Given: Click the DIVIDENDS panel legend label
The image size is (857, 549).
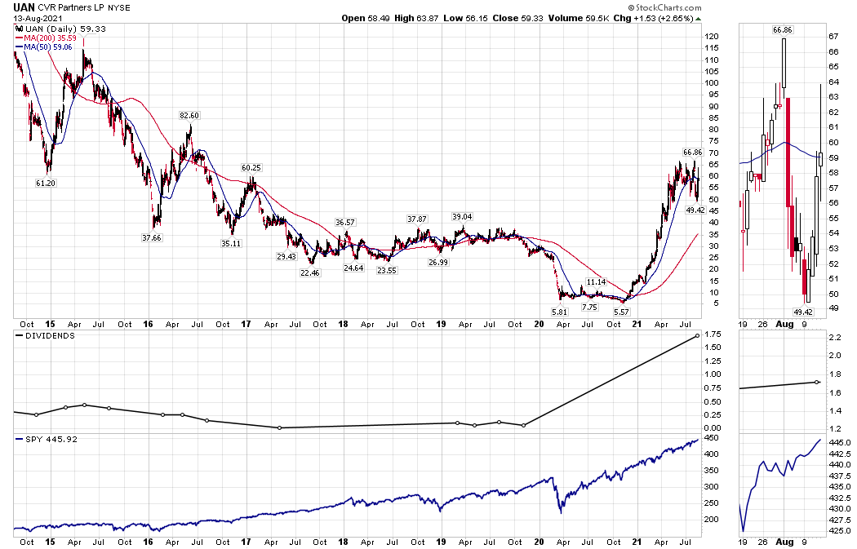Looking at the screenshot, I should coord(45,335).
